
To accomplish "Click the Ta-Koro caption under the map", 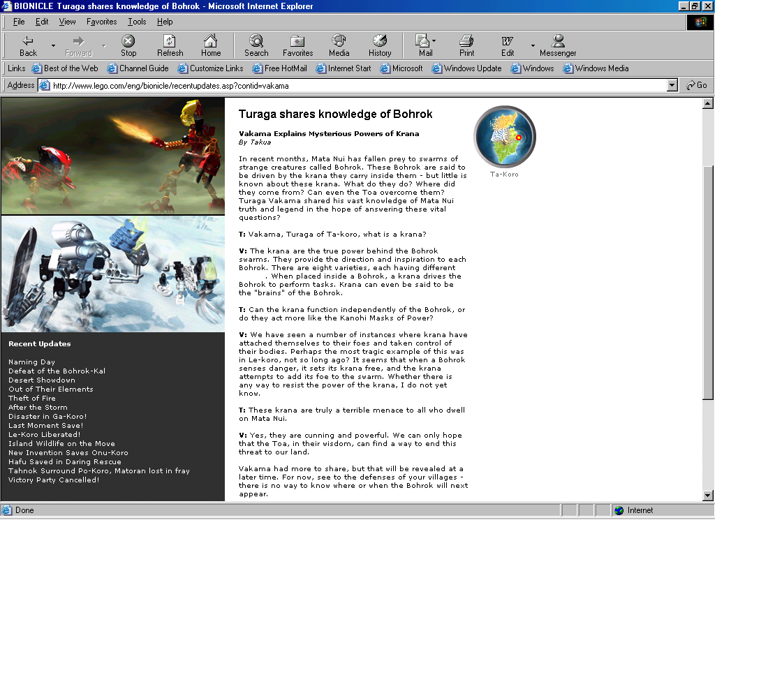I will tap(505, 174).
